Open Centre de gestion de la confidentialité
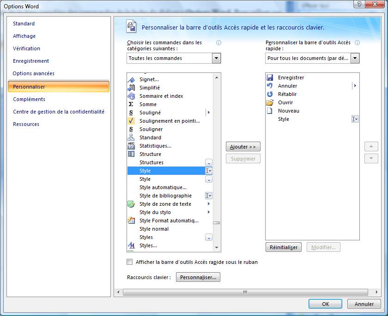 [x=59, y=112]
